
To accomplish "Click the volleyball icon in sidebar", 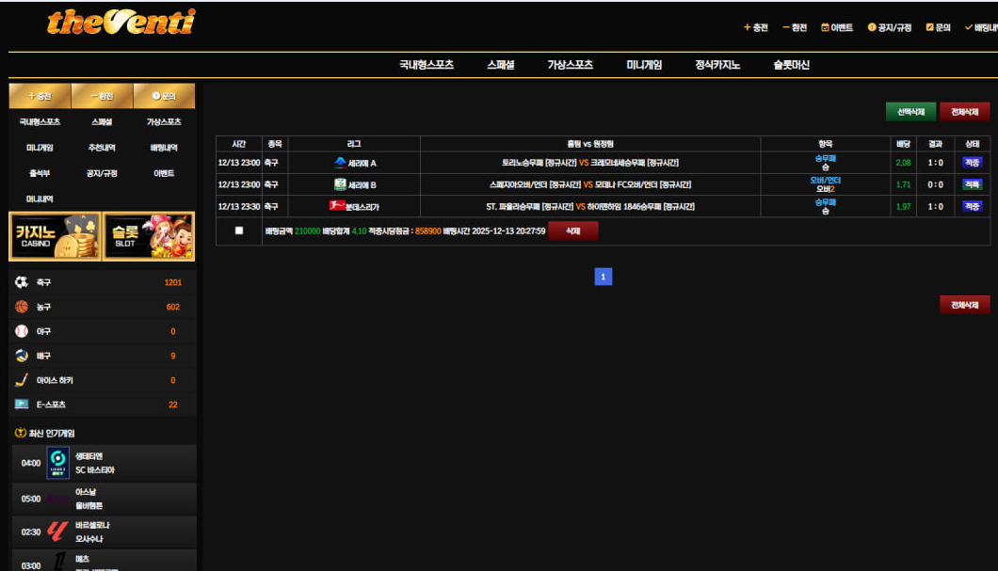I will [22, 356].
